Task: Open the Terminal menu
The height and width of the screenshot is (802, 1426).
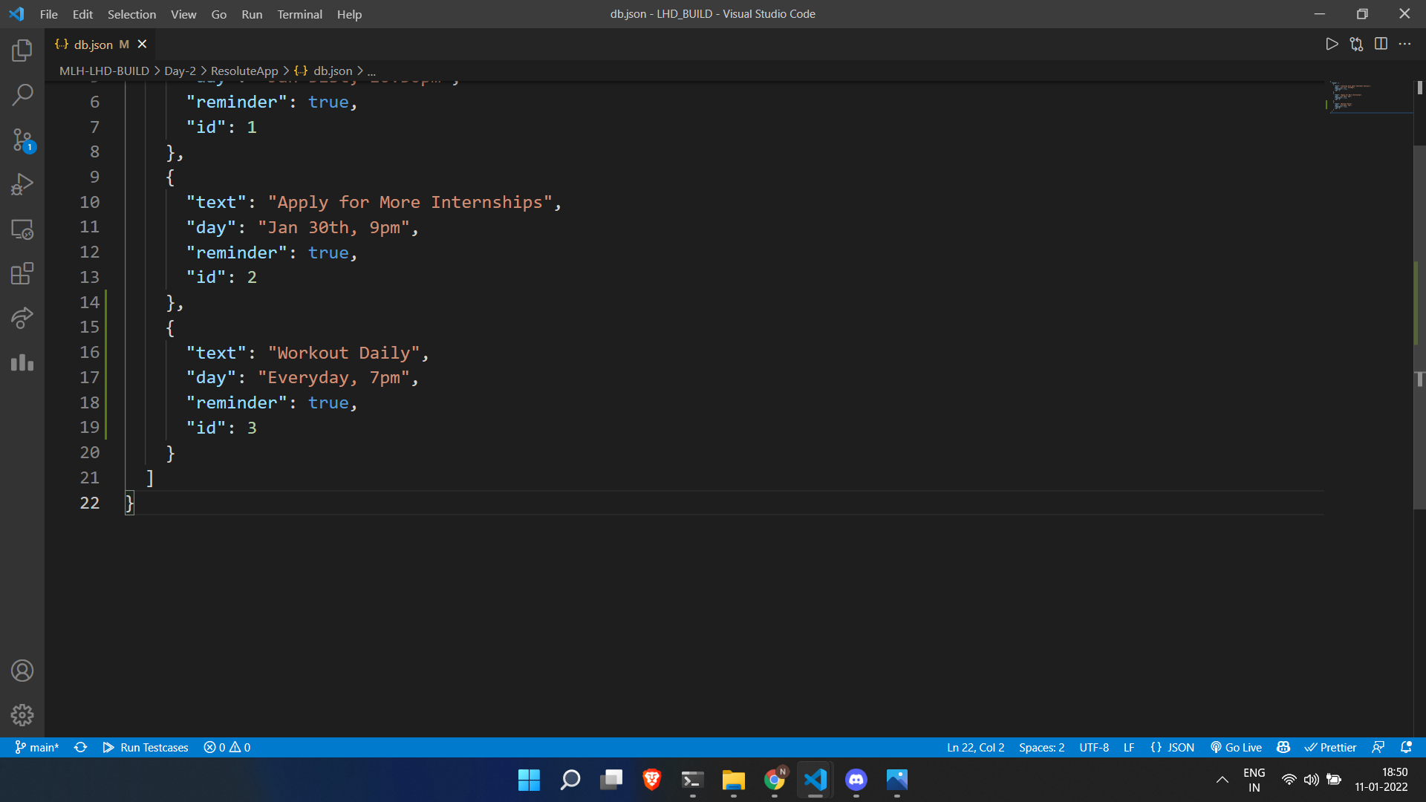Action: (299, 14)
